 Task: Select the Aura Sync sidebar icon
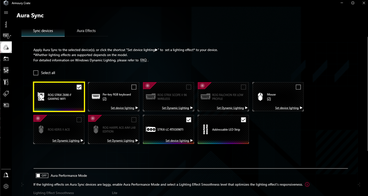tap(6, 47)
